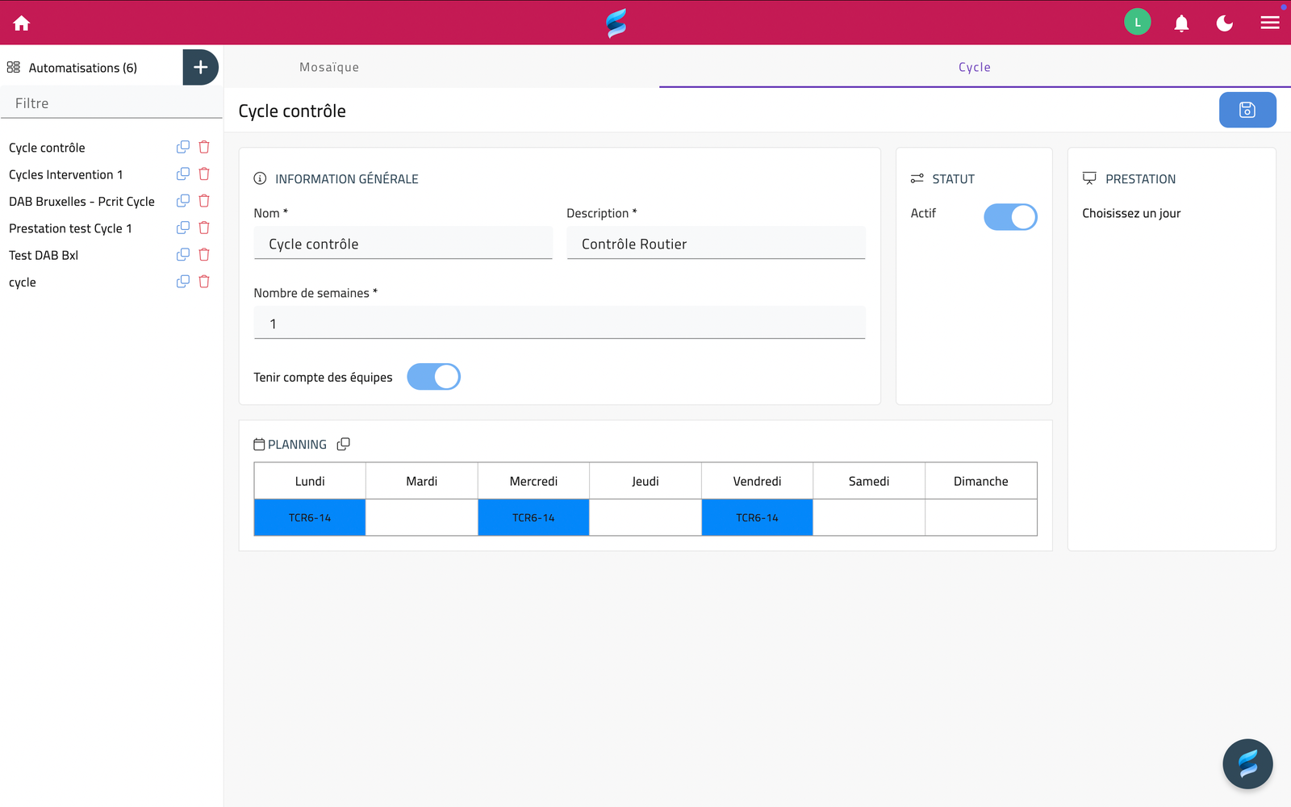Duplicate DAB Bruxelles - Pcrit Cycle
This screenshot has width=1291, height=807.
(183, 200)
